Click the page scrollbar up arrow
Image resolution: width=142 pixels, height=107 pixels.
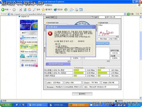141,17
